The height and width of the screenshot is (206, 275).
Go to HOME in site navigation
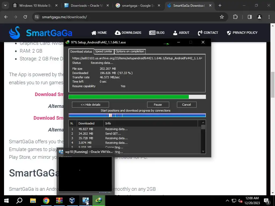pyautogui.click(x=99, y=33)
